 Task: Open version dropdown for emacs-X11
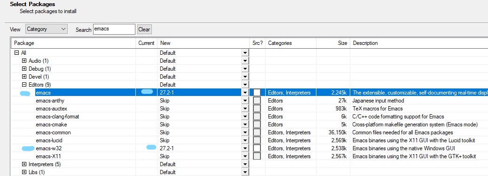tap(245, 156)
